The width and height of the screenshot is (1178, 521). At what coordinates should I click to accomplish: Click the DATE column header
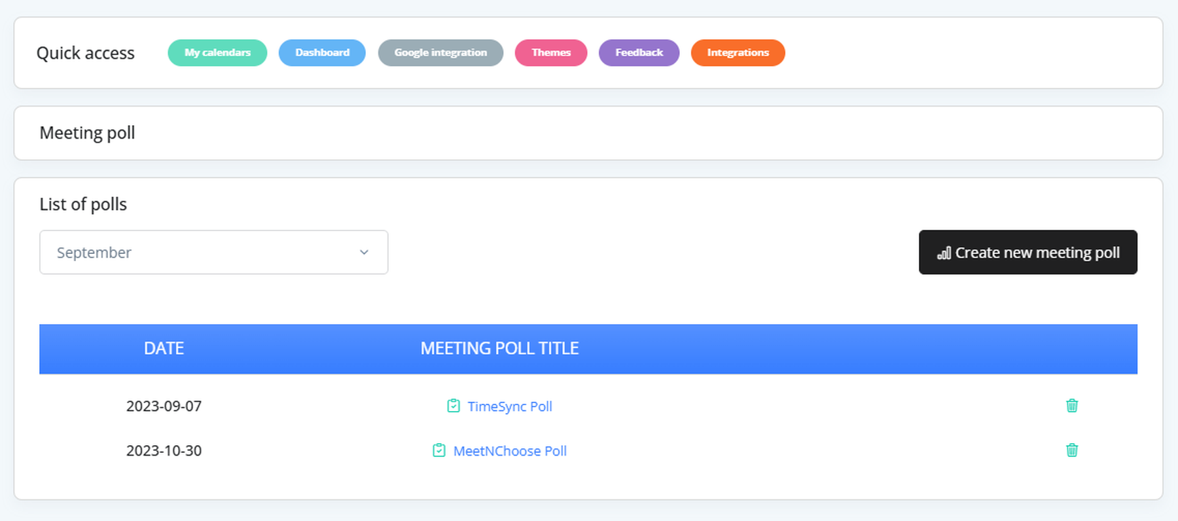pyautogui.click(x=164, y=348)
